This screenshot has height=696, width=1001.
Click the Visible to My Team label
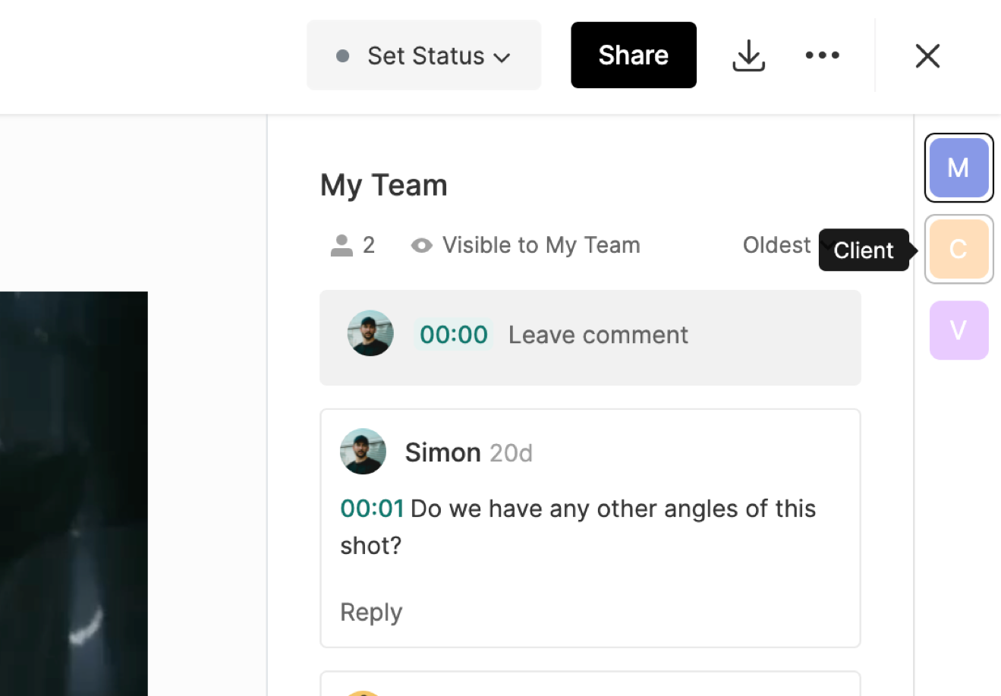pos(541,245)
